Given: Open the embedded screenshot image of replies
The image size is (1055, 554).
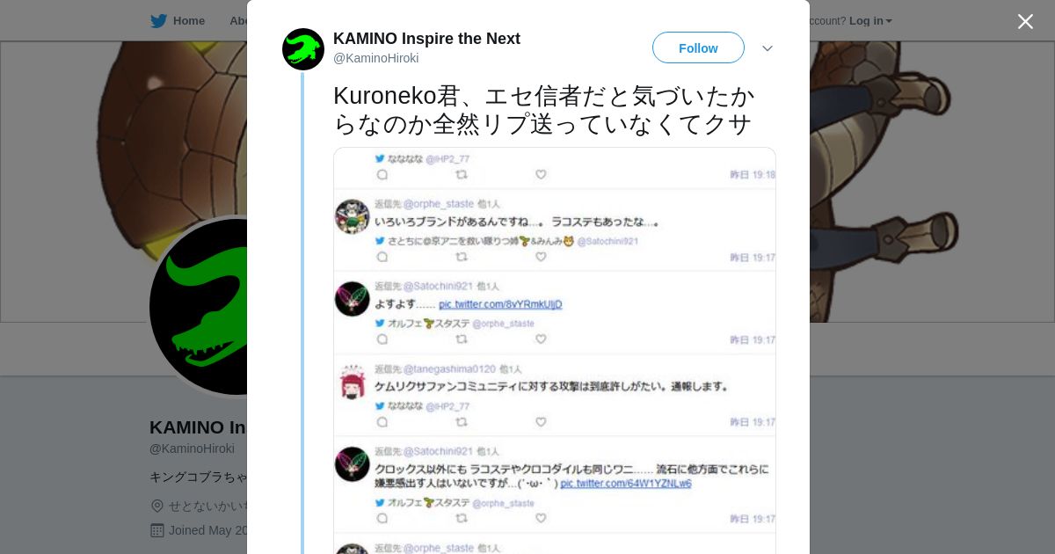Looking at the screenshot, I should 555,351.
